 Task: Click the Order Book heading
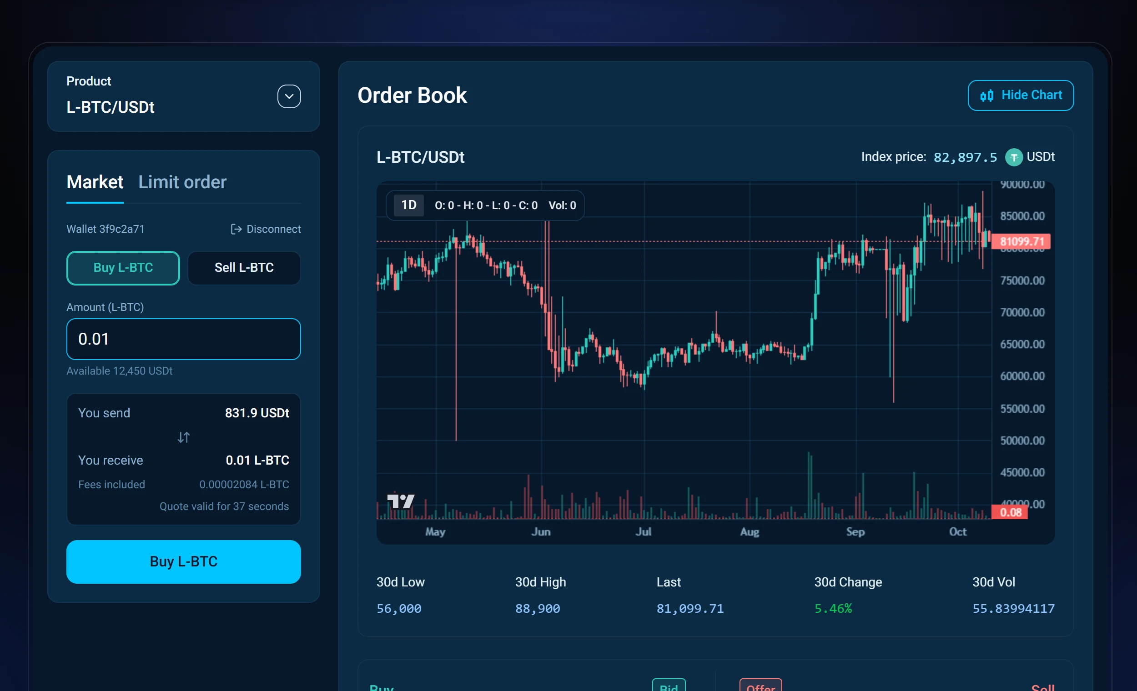pos(412,95)
